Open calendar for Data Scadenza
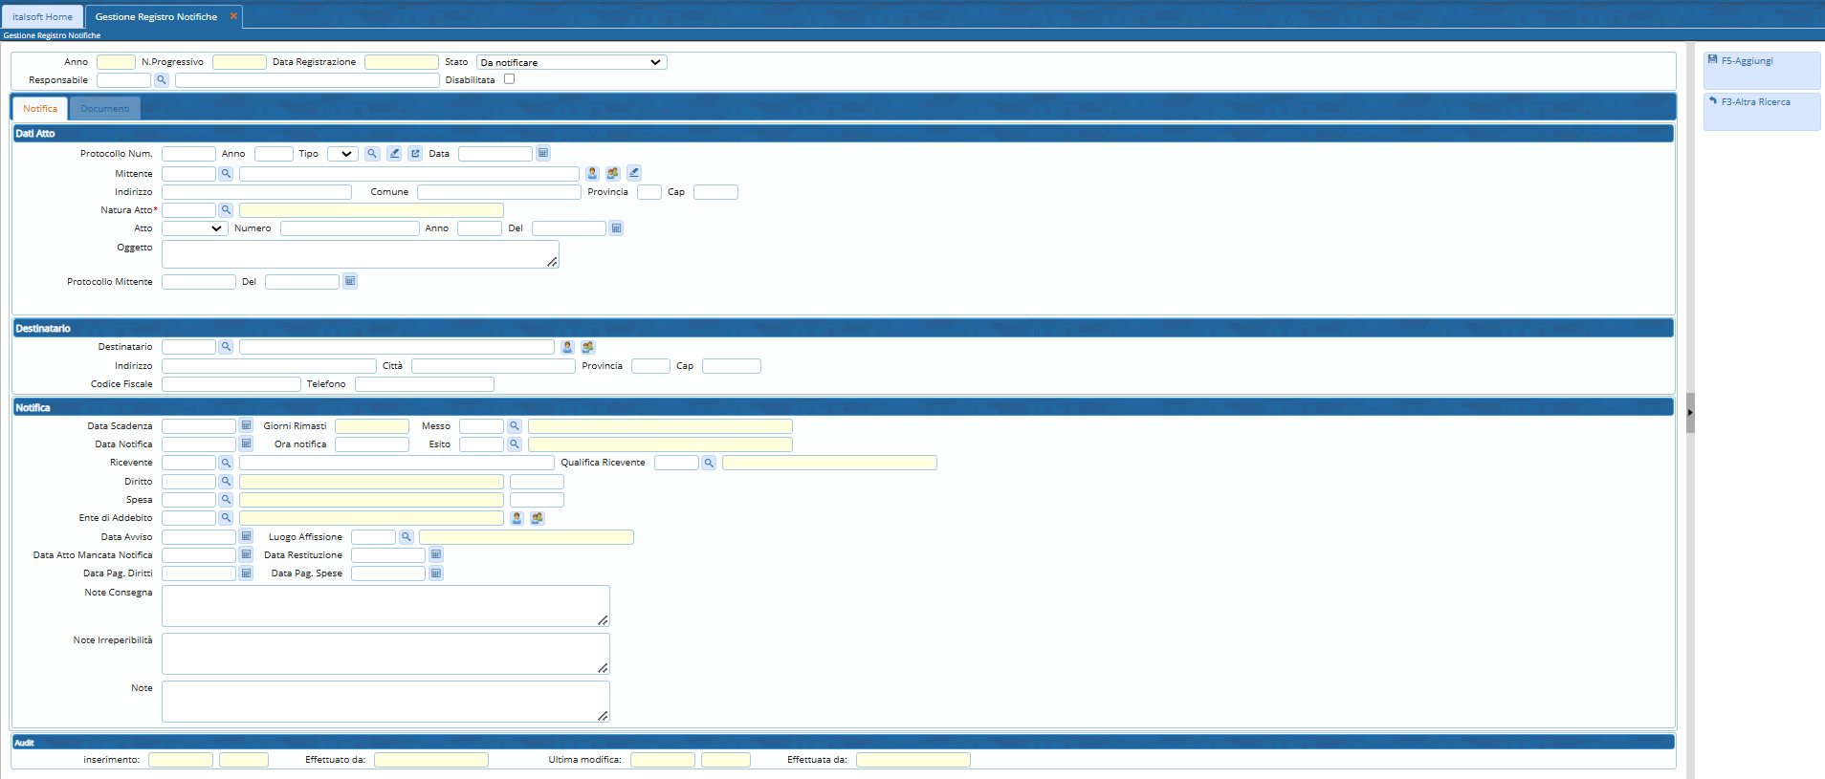This screenshot has height=779, width=1825. pos(246,426)
